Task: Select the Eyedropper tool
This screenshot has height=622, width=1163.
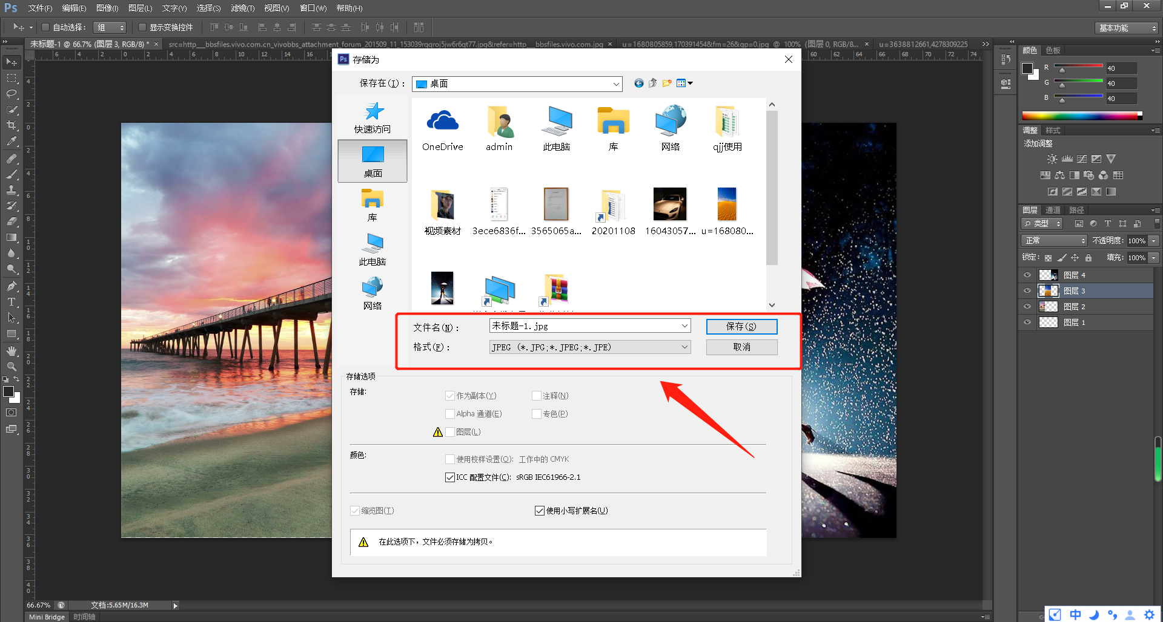Action: tap(12, 141)
